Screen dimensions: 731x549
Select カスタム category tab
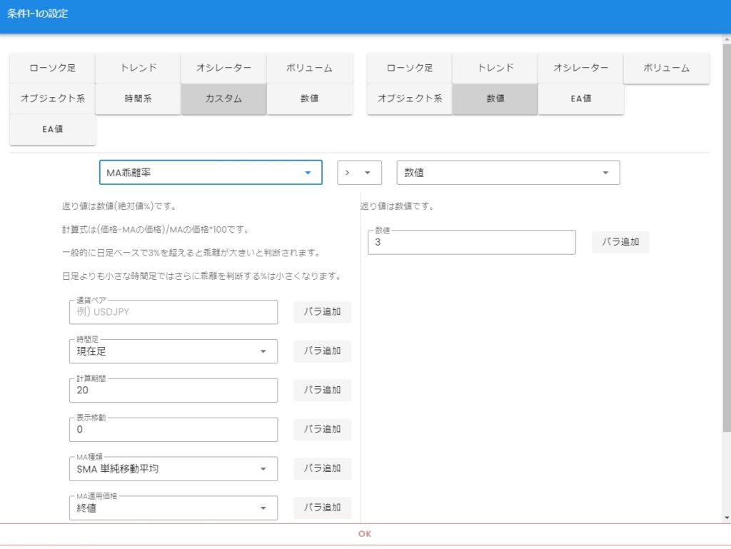coord(223,99)
